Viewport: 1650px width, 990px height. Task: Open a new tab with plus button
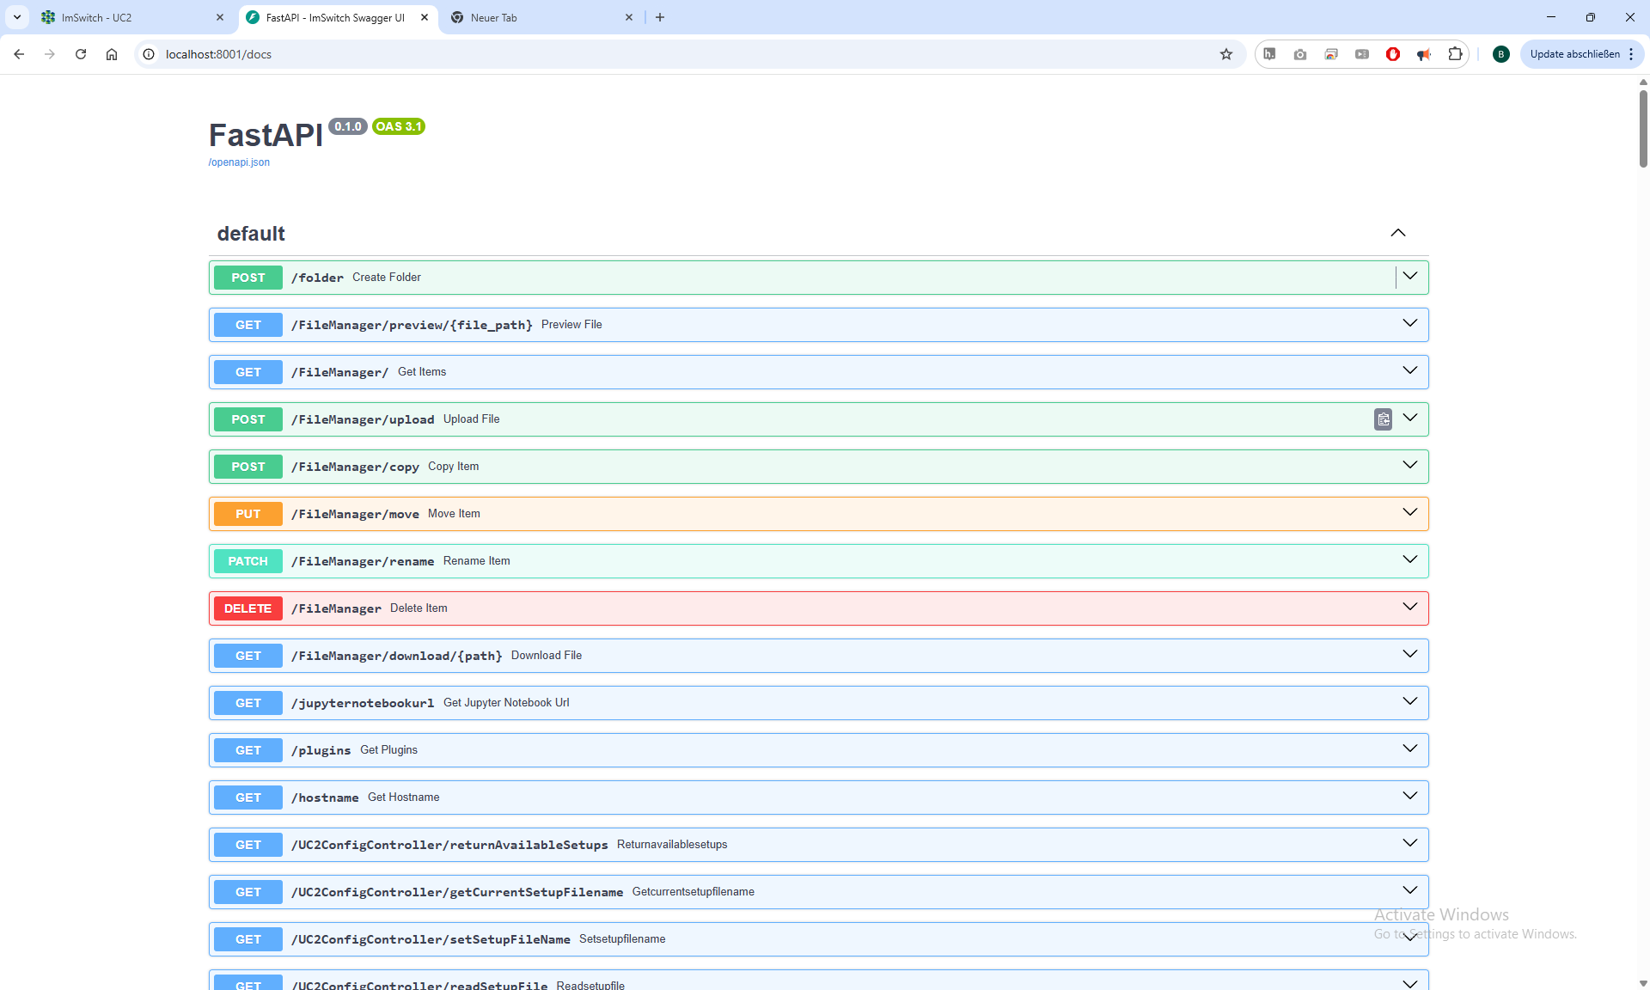(x=660, y=17)
